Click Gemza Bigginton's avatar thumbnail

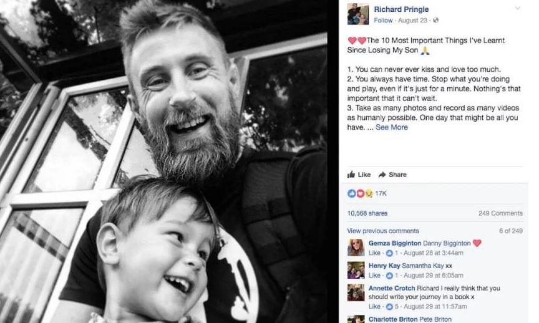point(356,248)
